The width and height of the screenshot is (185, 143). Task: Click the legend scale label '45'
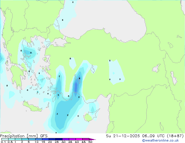(x=83, y=142)
